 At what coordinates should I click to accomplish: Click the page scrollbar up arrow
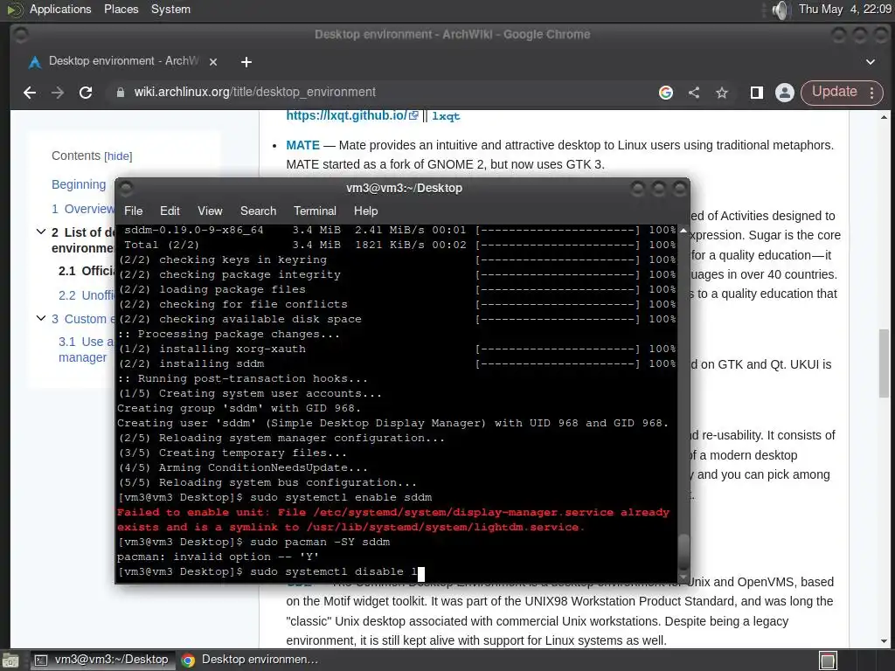click(885, 118)
